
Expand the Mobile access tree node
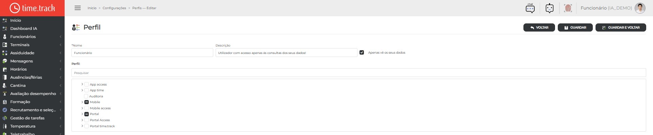(82, 108)
